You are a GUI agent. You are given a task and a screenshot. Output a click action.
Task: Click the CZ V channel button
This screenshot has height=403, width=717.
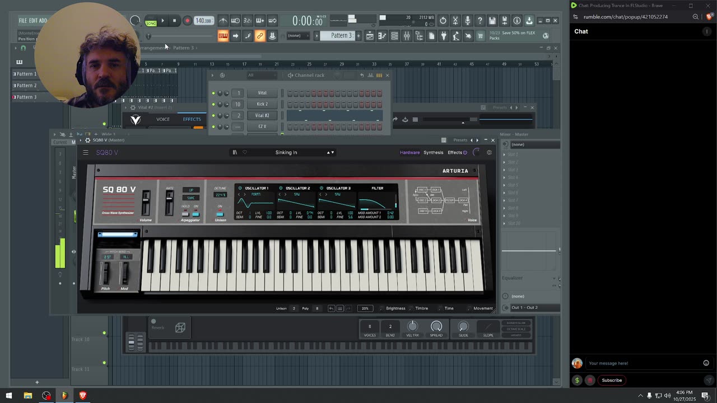click(x=262, y=126)
